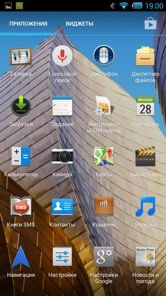
Task: Select the ПРИЛОЖЕНИЯ tab
Action: click(28, 24)
